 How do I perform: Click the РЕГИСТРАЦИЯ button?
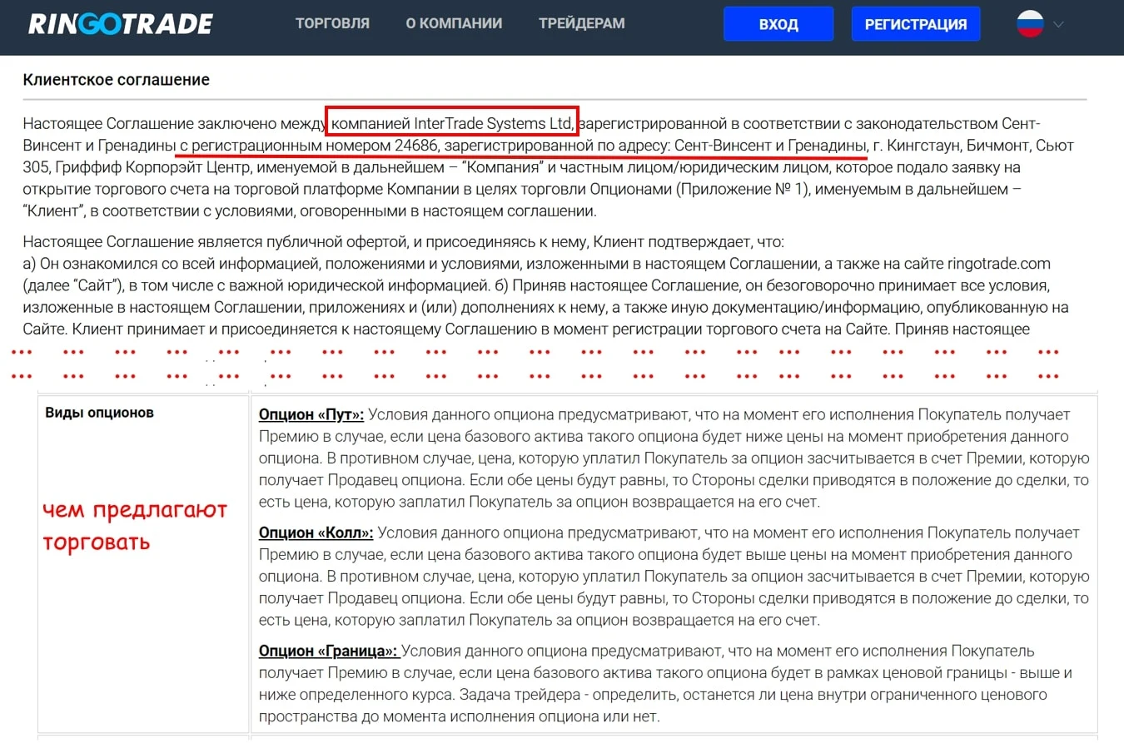(x=916, y=24)
